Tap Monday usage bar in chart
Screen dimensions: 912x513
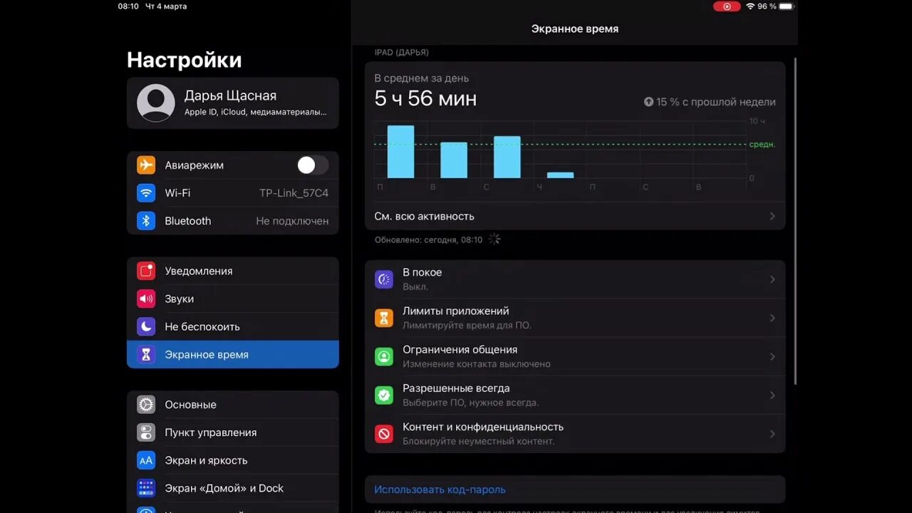click(x=400, y=152)
